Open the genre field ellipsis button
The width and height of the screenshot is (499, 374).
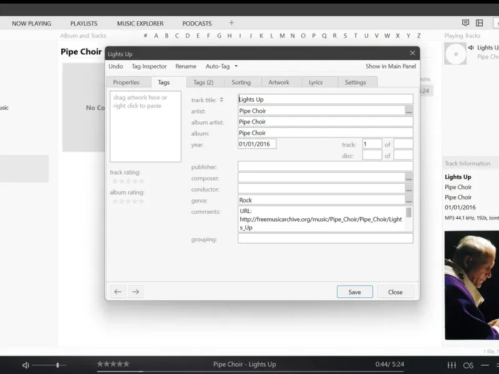[x=409, y=200]
